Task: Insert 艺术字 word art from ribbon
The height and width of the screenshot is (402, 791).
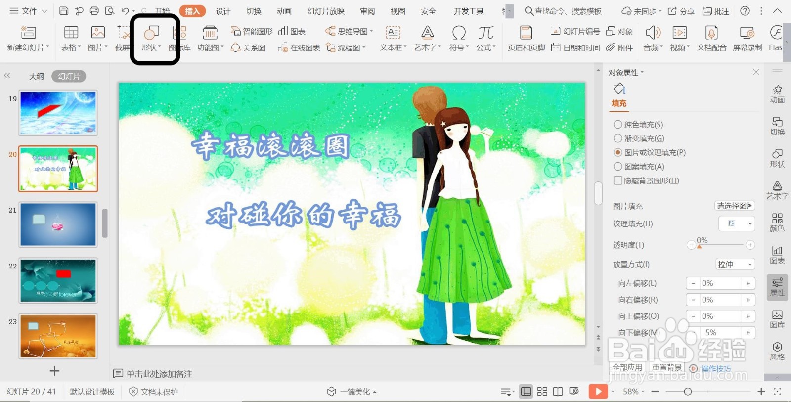Action: tap(427, 39)
